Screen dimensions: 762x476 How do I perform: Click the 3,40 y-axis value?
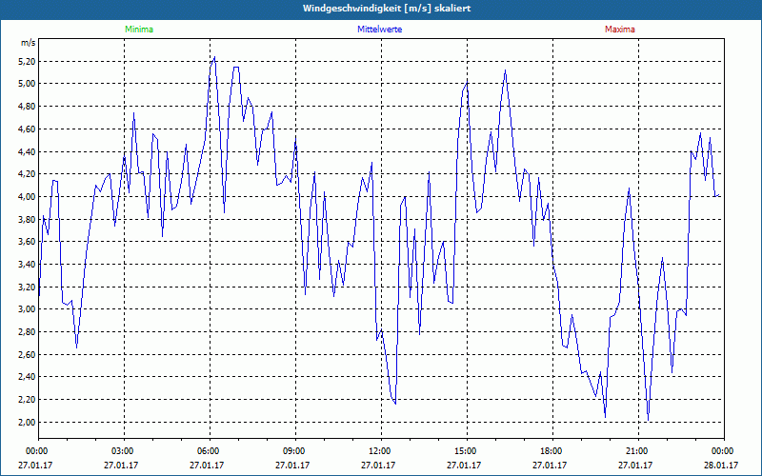click(x=29, y=265)
